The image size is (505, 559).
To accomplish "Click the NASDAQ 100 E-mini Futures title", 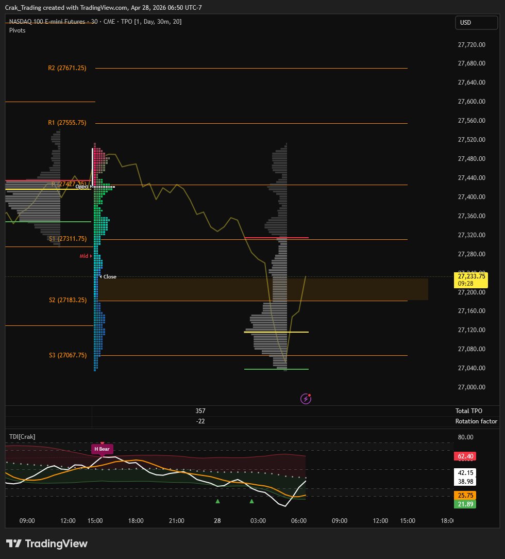I will [47, 21].
